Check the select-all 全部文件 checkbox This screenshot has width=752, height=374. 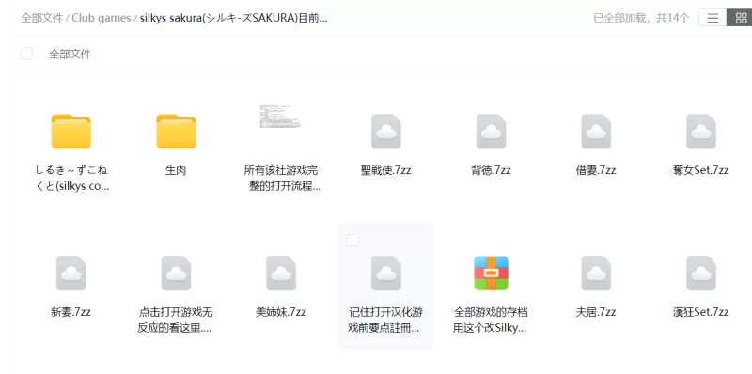27,54
